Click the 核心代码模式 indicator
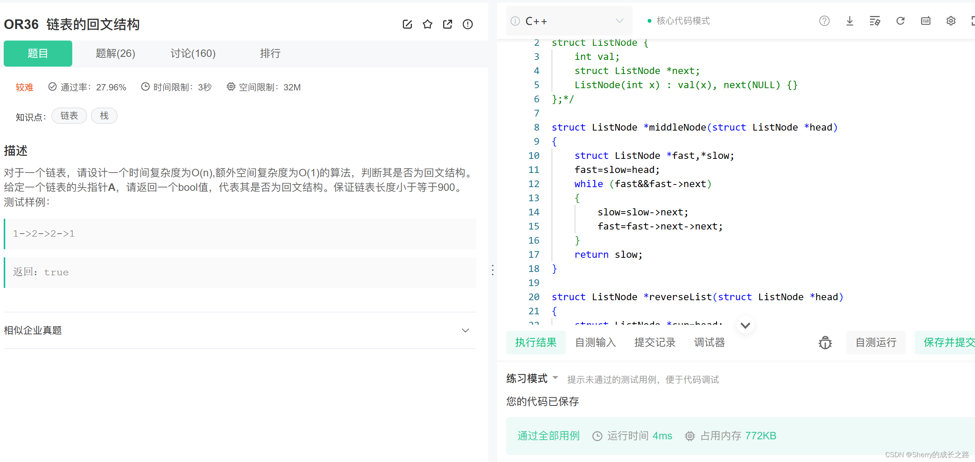This screenshot has width=975, height=462. (x=679, y=21)
